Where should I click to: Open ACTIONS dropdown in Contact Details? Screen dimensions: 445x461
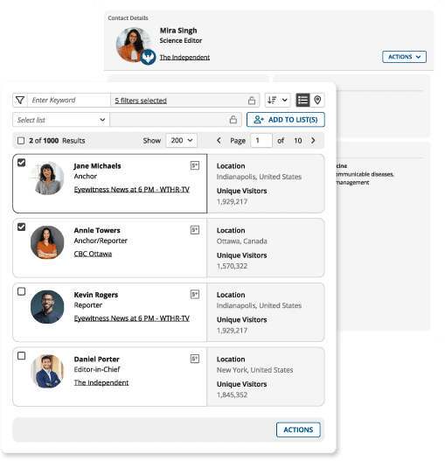tap(404, 57)
